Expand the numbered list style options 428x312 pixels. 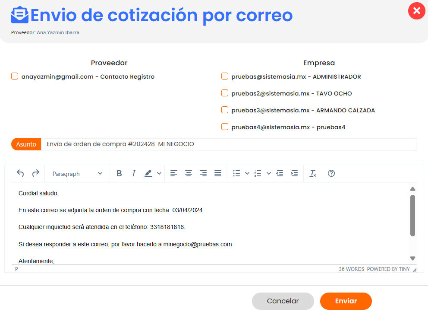coord(268,173)
